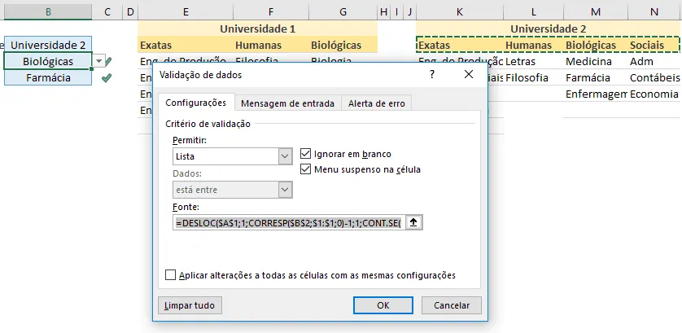
Task: Click the Universidade 2 merged header above column L
Action: pyautogui.click(x=548, y=28)
